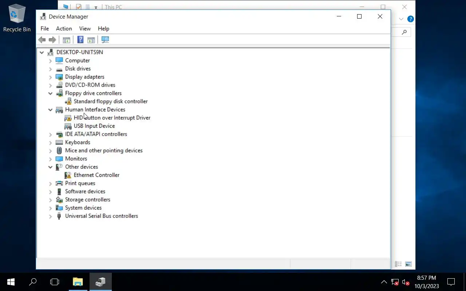The width and height of the screenshot is (466, 291).
Task: Open the View menu
Action: (85, 28)
